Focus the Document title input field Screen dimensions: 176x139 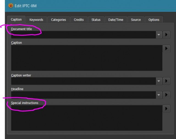83,35
